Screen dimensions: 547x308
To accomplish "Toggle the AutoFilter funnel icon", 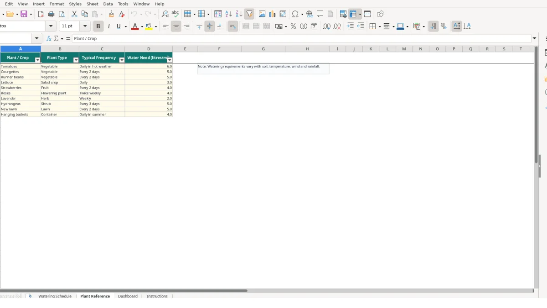I will coord(249,14).
